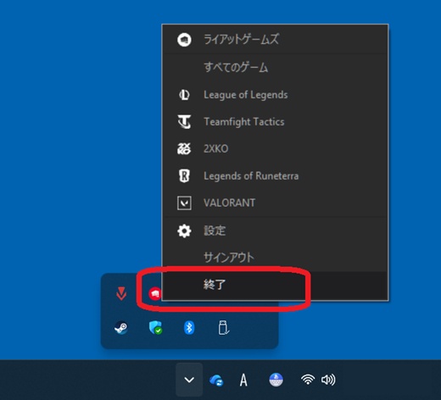Click the safely remove hardware USB icon
This screenshot has width=441, height=400.
coord(224,328)
